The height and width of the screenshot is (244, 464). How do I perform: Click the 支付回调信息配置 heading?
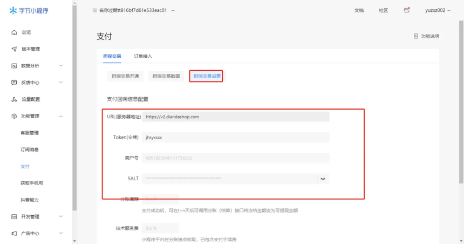pyautogui.click(x=127, y=99)
